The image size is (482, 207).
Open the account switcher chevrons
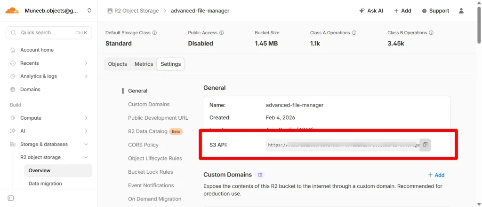pos(89,10)
